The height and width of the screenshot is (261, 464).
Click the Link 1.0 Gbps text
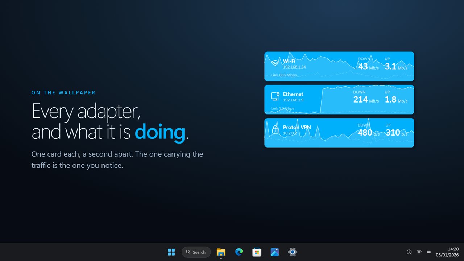(x=283, y=108)
